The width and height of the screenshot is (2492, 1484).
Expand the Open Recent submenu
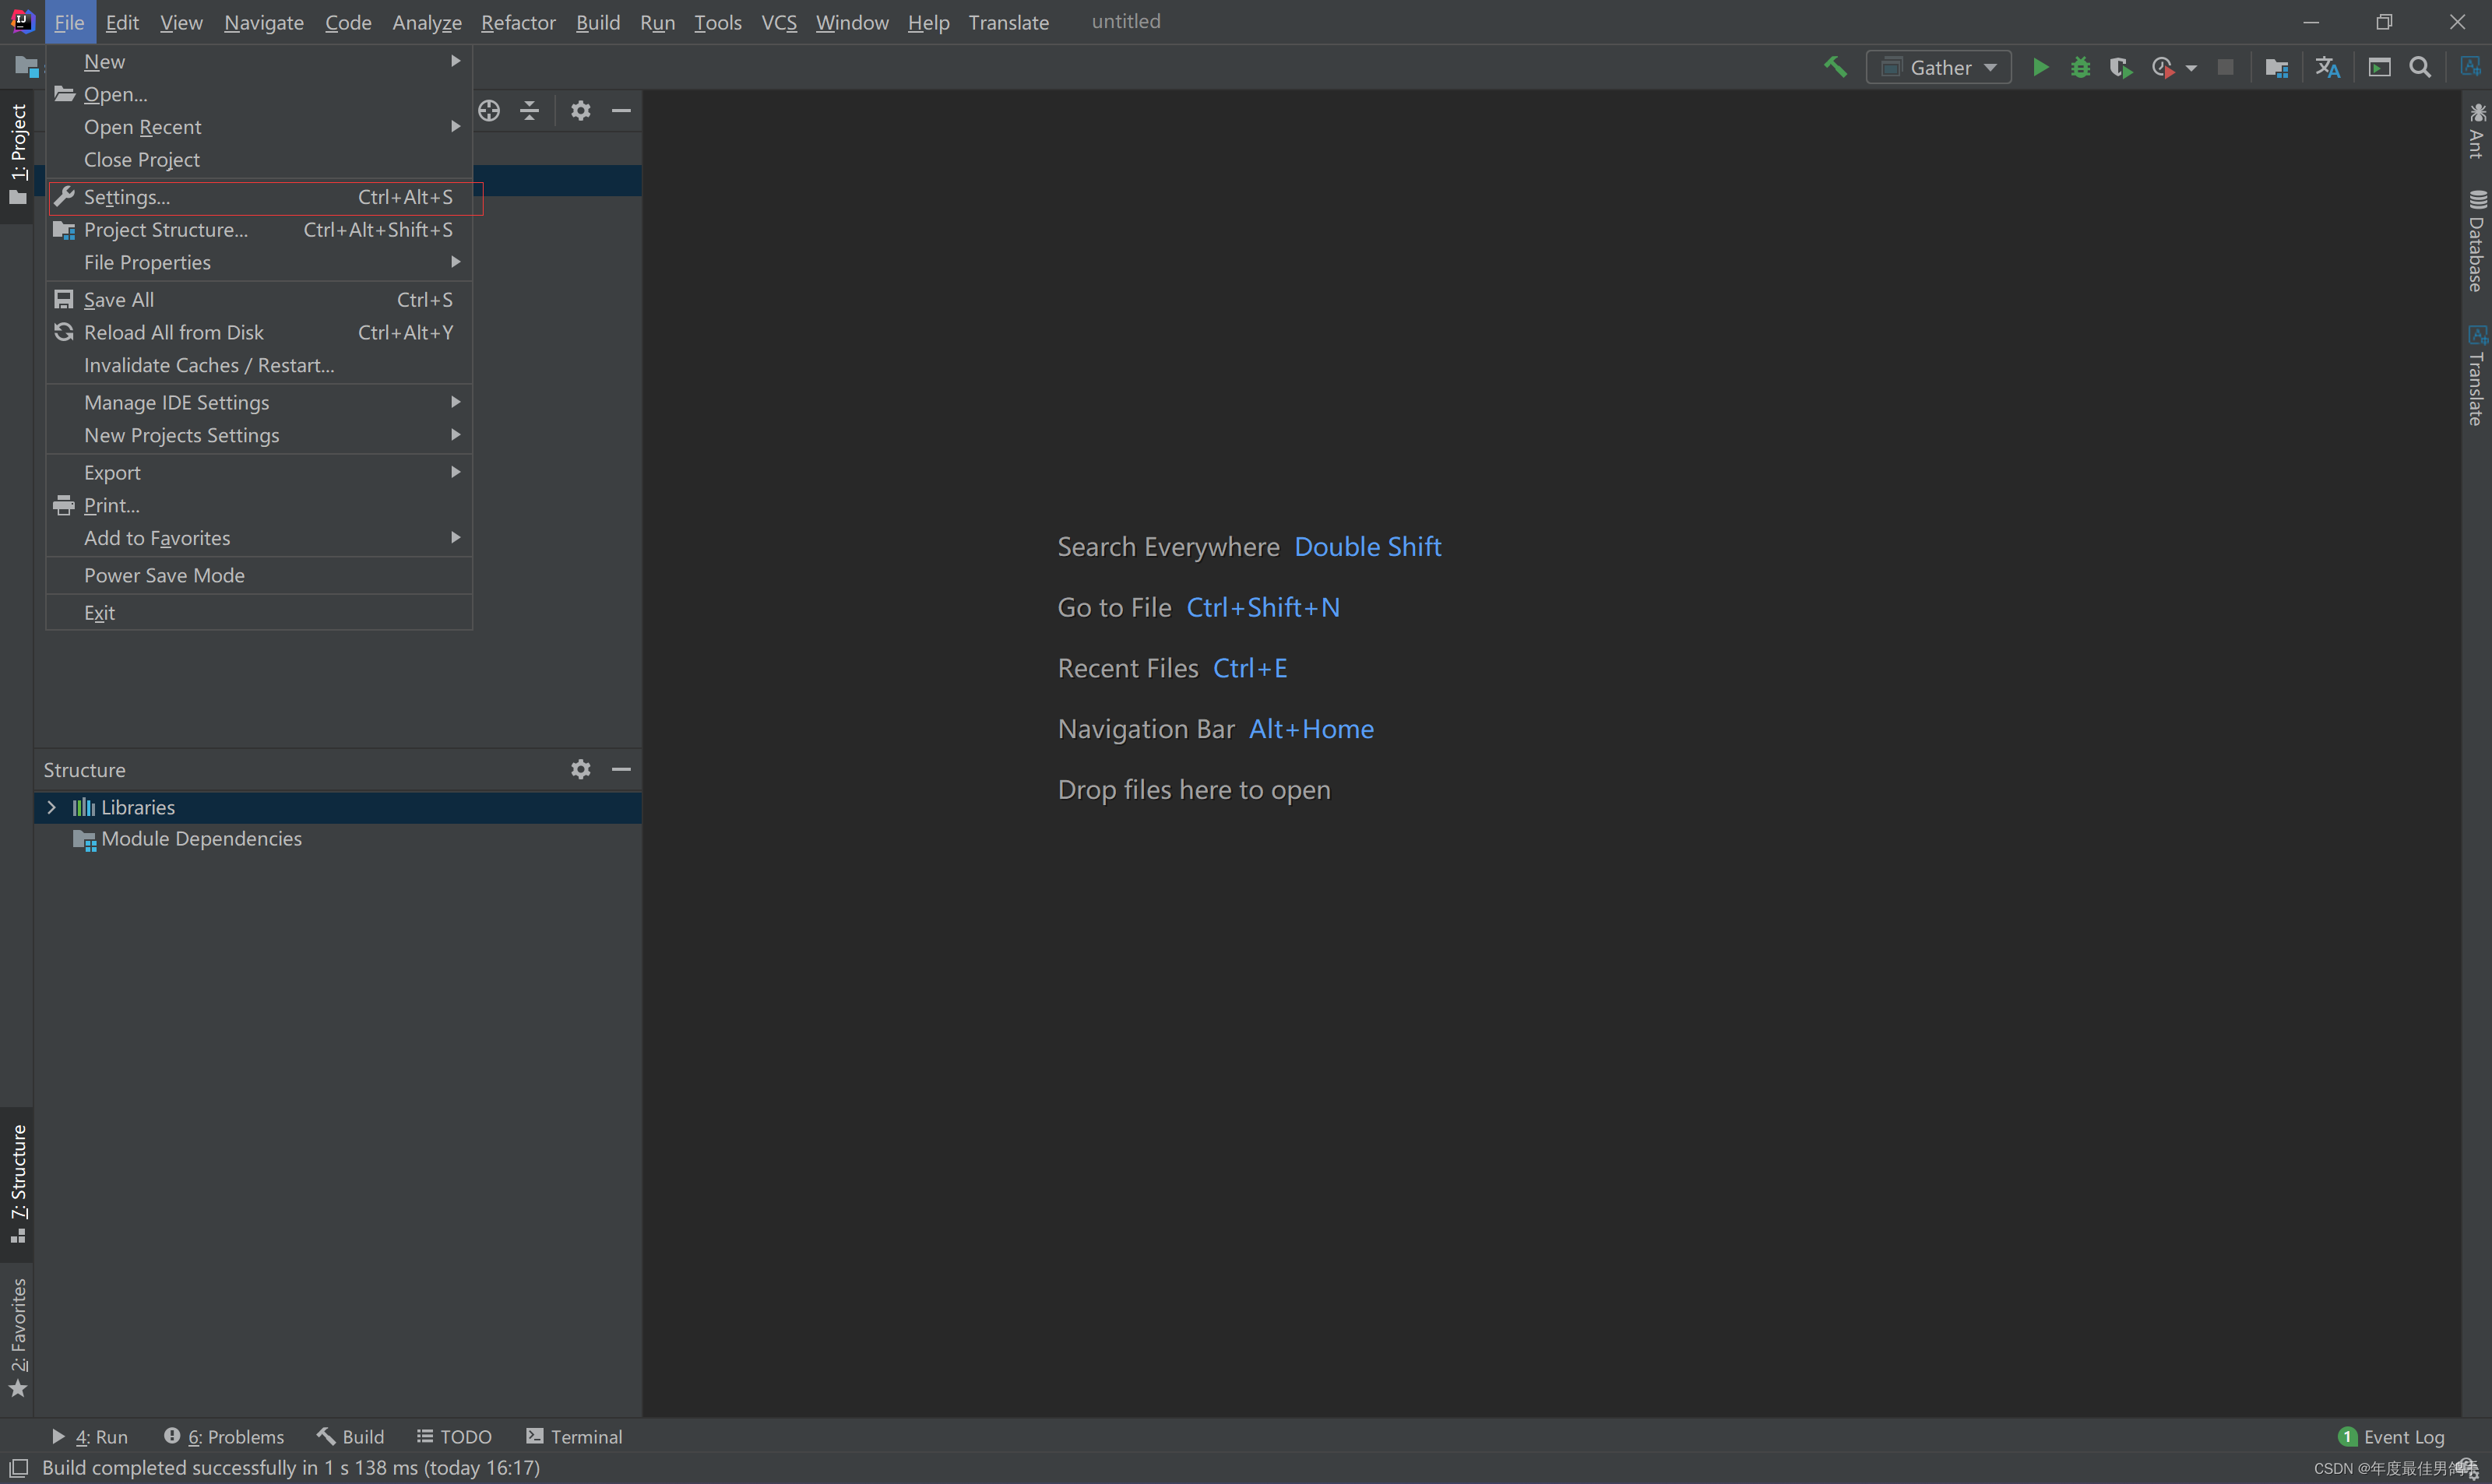(143, 127)
